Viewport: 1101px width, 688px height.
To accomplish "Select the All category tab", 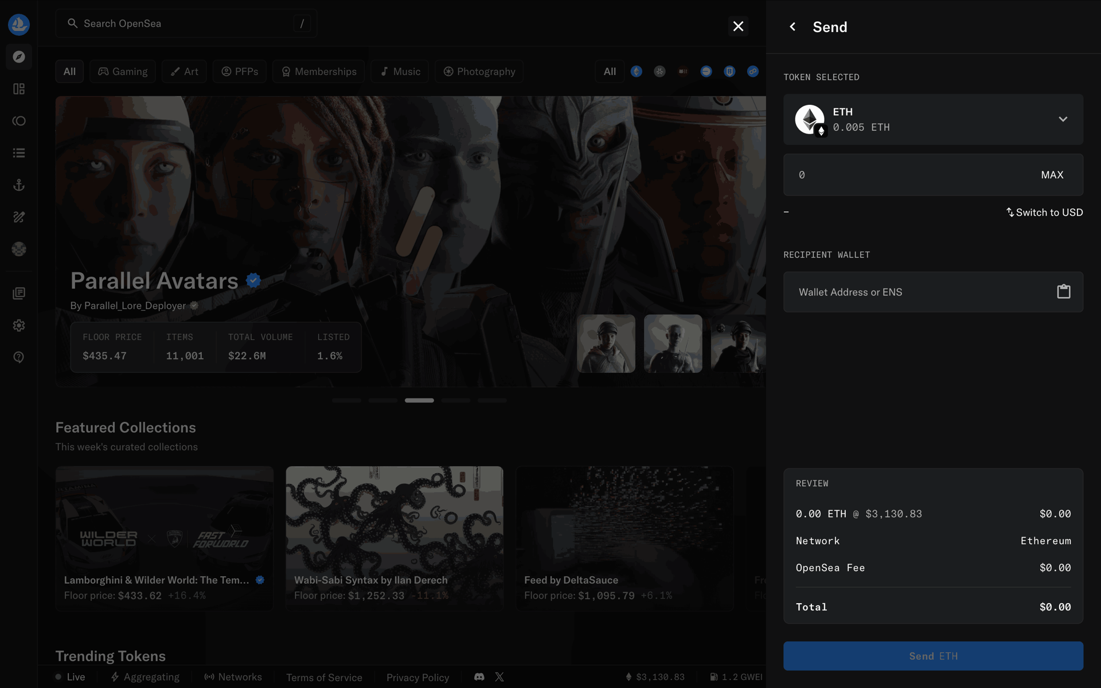I will 69,72.
